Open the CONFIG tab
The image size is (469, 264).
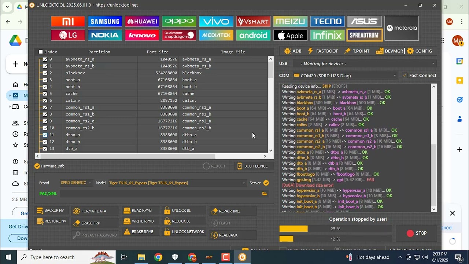pos(420,51)
